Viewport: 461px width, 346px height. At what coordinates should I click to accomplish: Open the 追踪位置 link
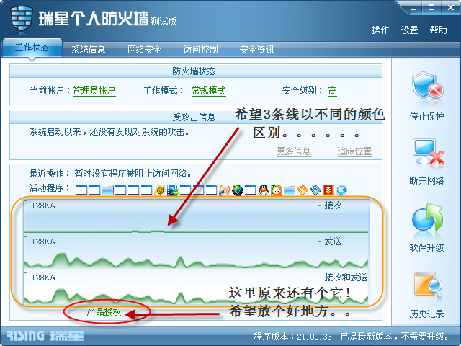pyautogui.click(x=354, y=151)
